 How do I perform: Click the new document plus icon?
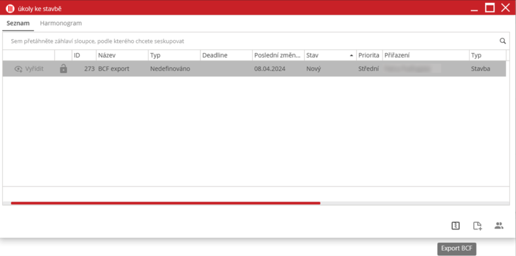[x=477, y=226]
